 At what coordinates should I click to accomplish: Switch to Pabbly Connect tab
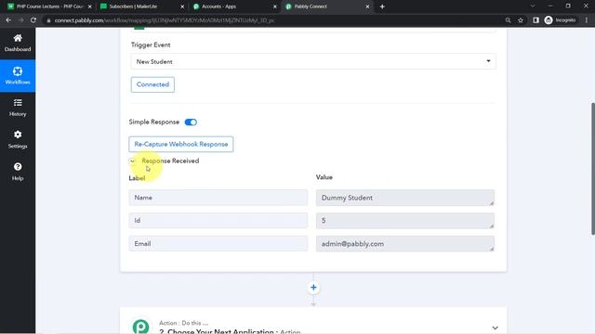pos(327,6)
